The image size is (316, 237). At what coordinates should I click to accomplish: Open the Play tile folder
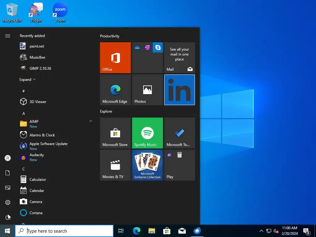(x=180, y=165)
